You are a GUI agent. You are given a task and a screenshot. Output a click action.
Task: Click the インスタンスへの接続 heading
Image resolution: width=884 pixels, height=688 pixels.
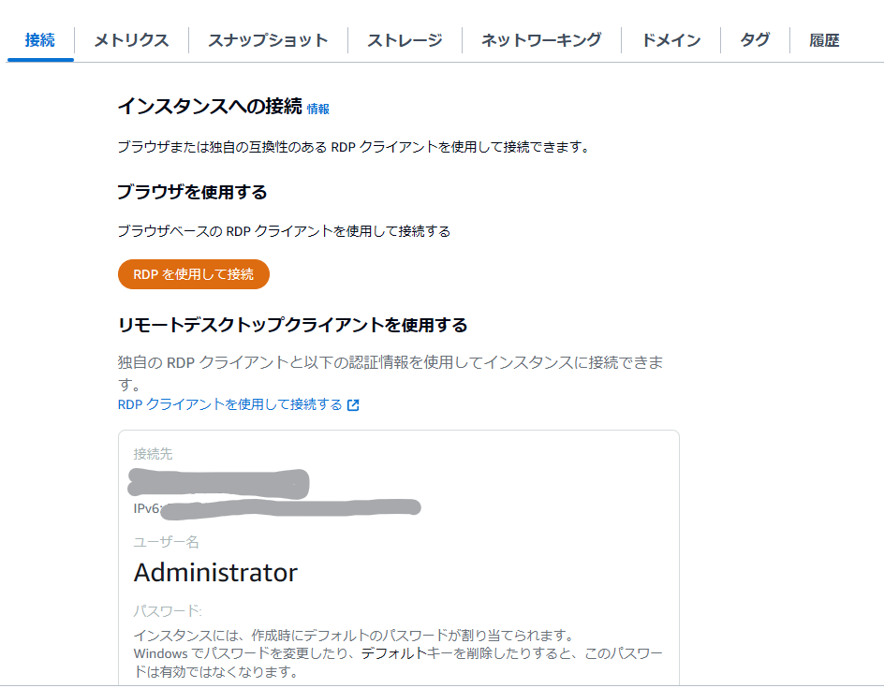[x=210, y=106]
